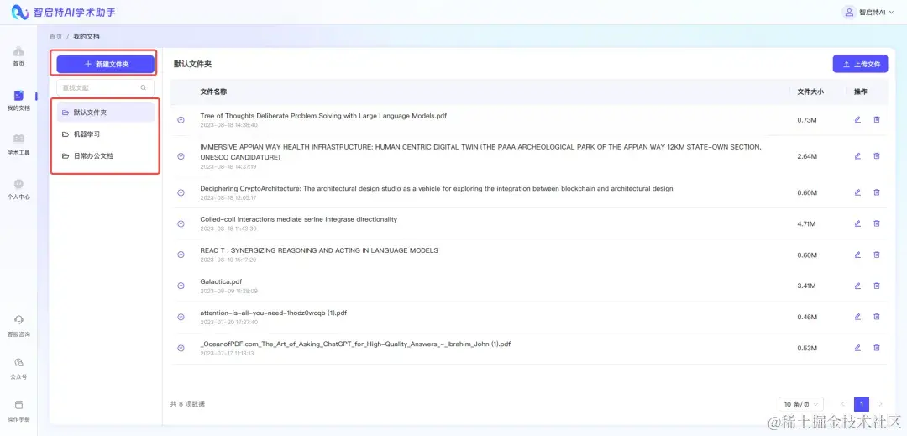
Task: Open the 10 条/页 page size dropdown
Action: (x=801, y=404)
